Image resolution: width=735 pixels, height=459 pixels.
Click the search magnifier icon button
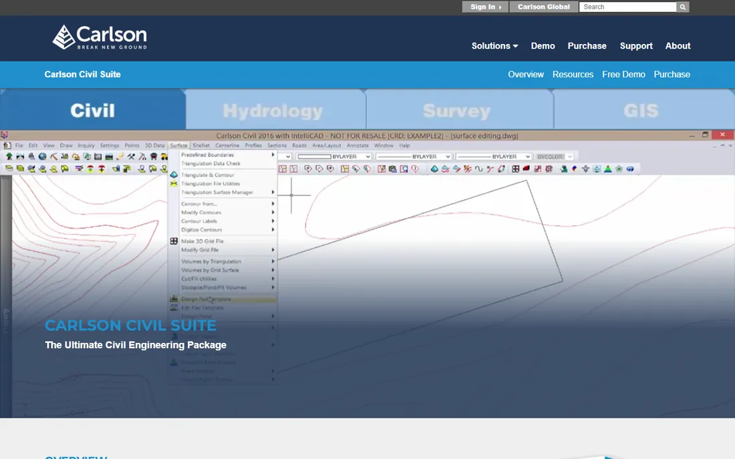point(682,7)
